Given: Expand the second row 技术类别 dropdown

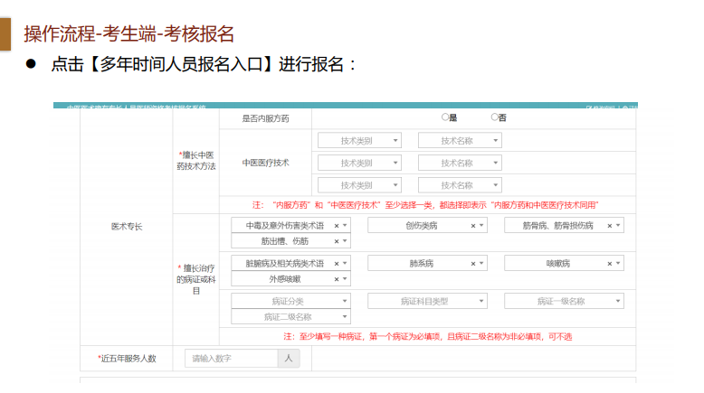Looking at the screenshot, I should pyautogui.click(x=359, y=164).
